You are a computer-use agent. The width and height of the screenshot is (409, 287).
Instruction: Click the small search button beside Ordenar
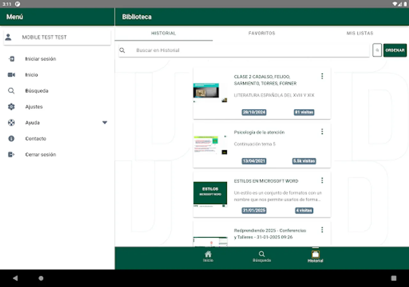(377, 50)
